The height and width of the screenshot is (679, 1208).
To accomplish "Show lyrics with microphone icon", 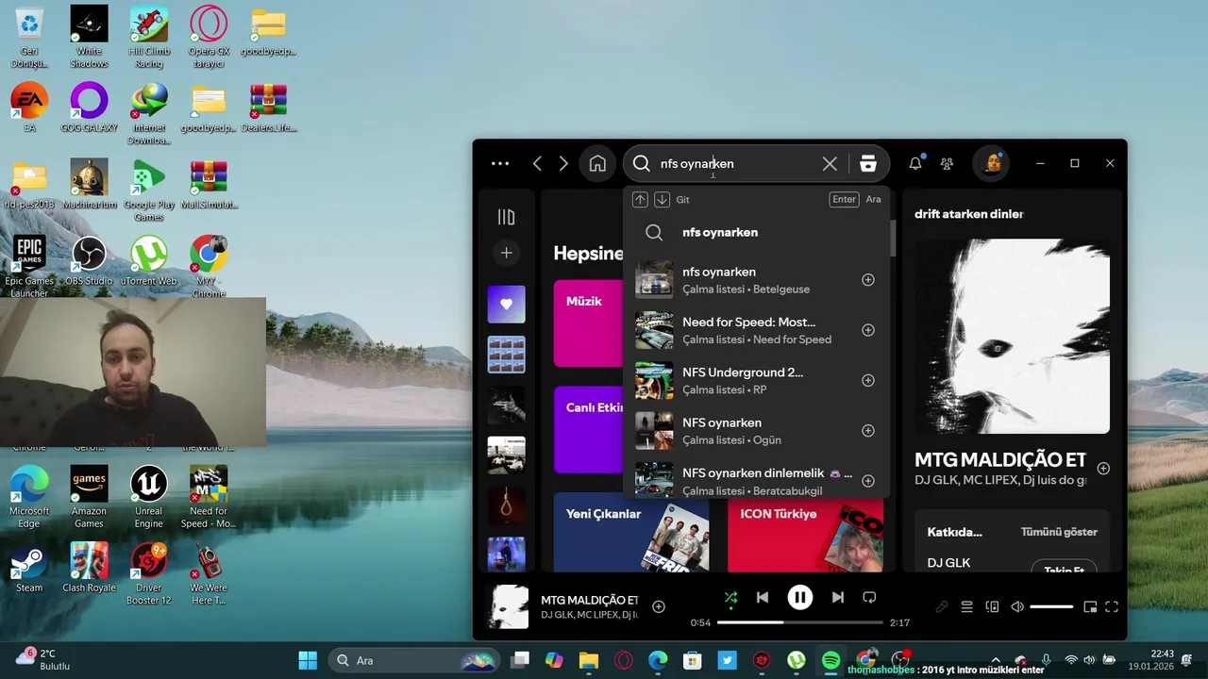I will click(x=942, y=606).
